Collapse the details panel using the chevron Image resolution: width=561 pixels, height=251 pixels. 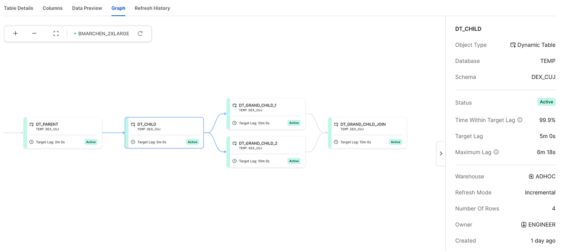tap(440, 153)
